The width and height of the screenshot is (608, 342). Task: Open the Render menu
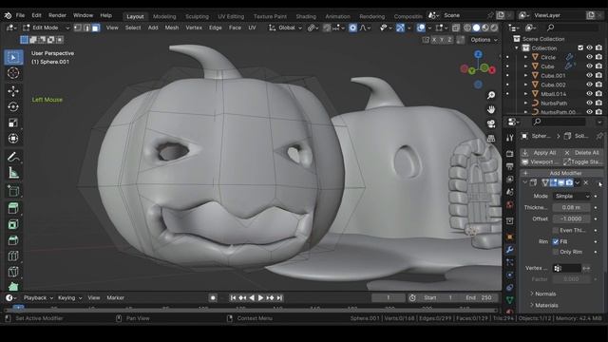coord(57,15)
